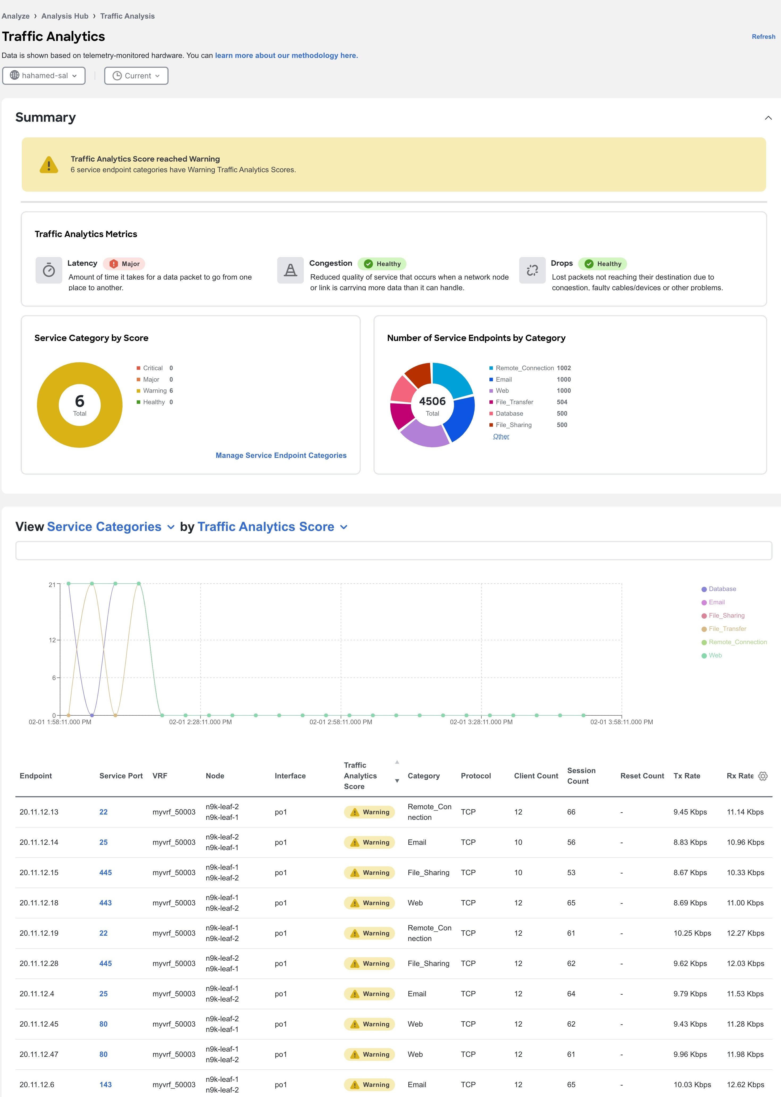Click the filter input field above the chart
Viewport: 781px width, 1097px height.
coord(393,550)
